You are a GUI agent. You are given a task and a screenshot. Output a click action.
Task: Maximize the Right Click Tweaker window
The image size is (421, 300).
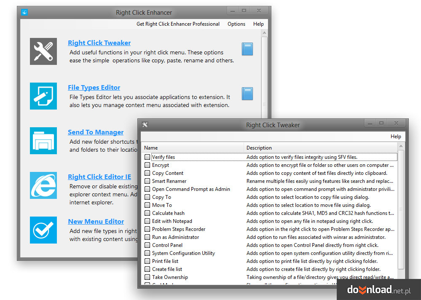[381, 123]
